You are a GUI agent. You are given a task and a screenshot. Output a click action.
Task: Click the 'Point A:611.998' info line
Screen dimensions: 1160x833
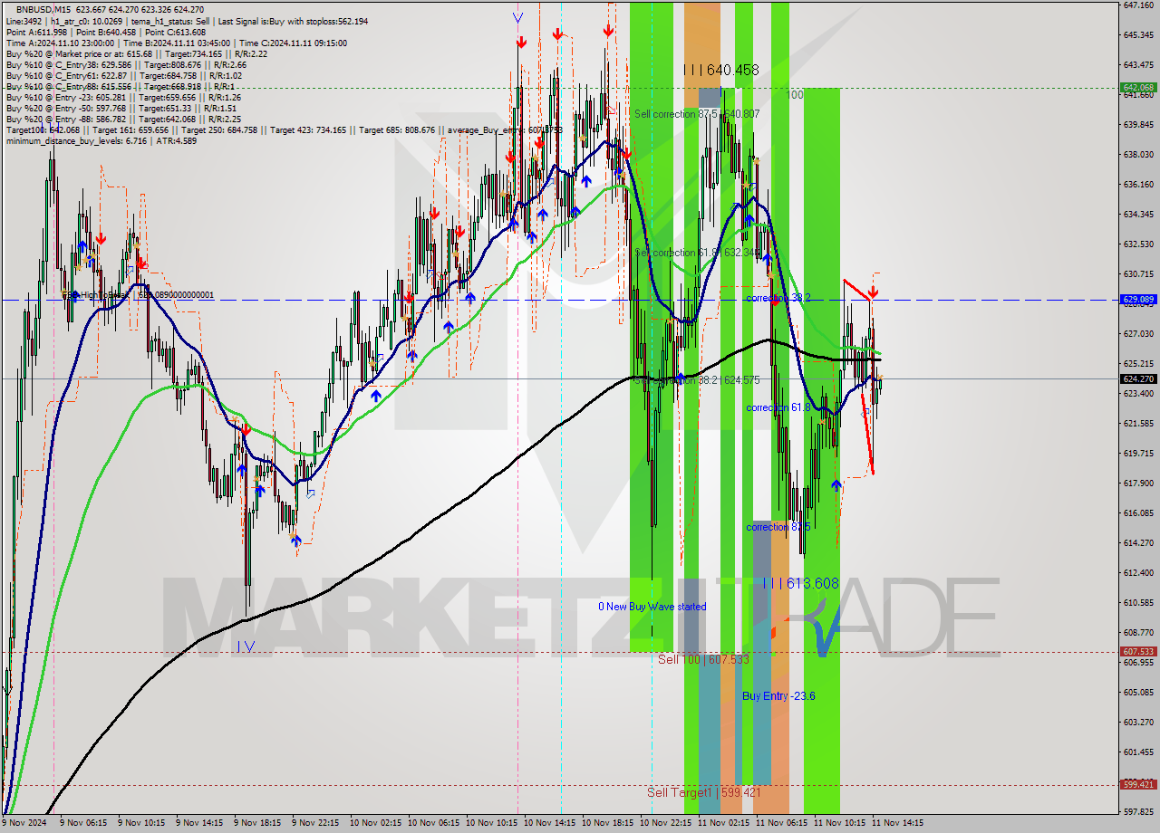(106, 32)
